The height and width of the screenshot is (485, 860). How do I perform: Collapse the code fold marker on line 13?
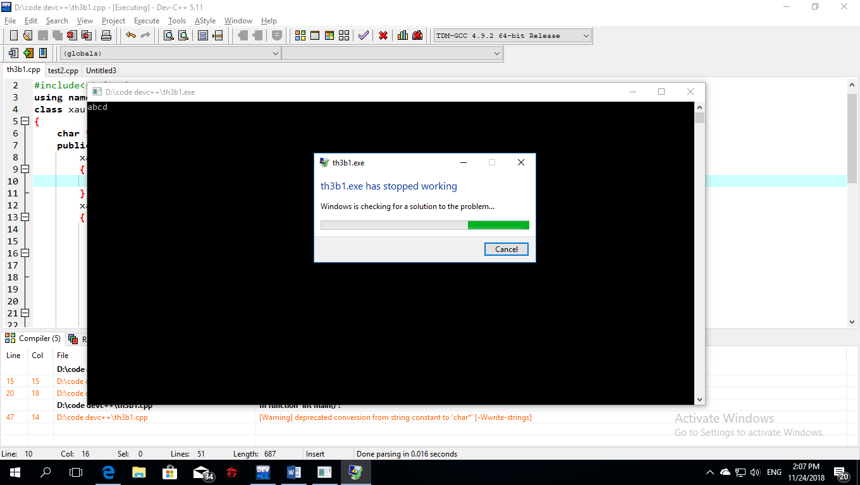pyautogui.click(x=25, y=217)
